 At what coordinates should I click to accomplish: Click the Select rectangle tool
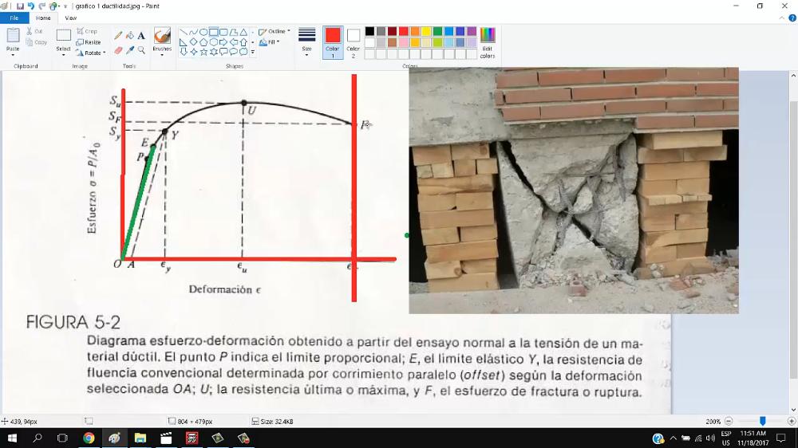pos(63,36)
